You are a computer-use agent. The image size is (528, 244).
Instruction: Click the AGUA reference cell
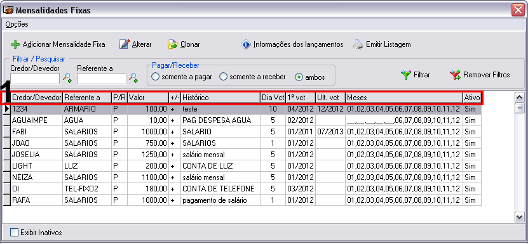click(x=87, y=120)
